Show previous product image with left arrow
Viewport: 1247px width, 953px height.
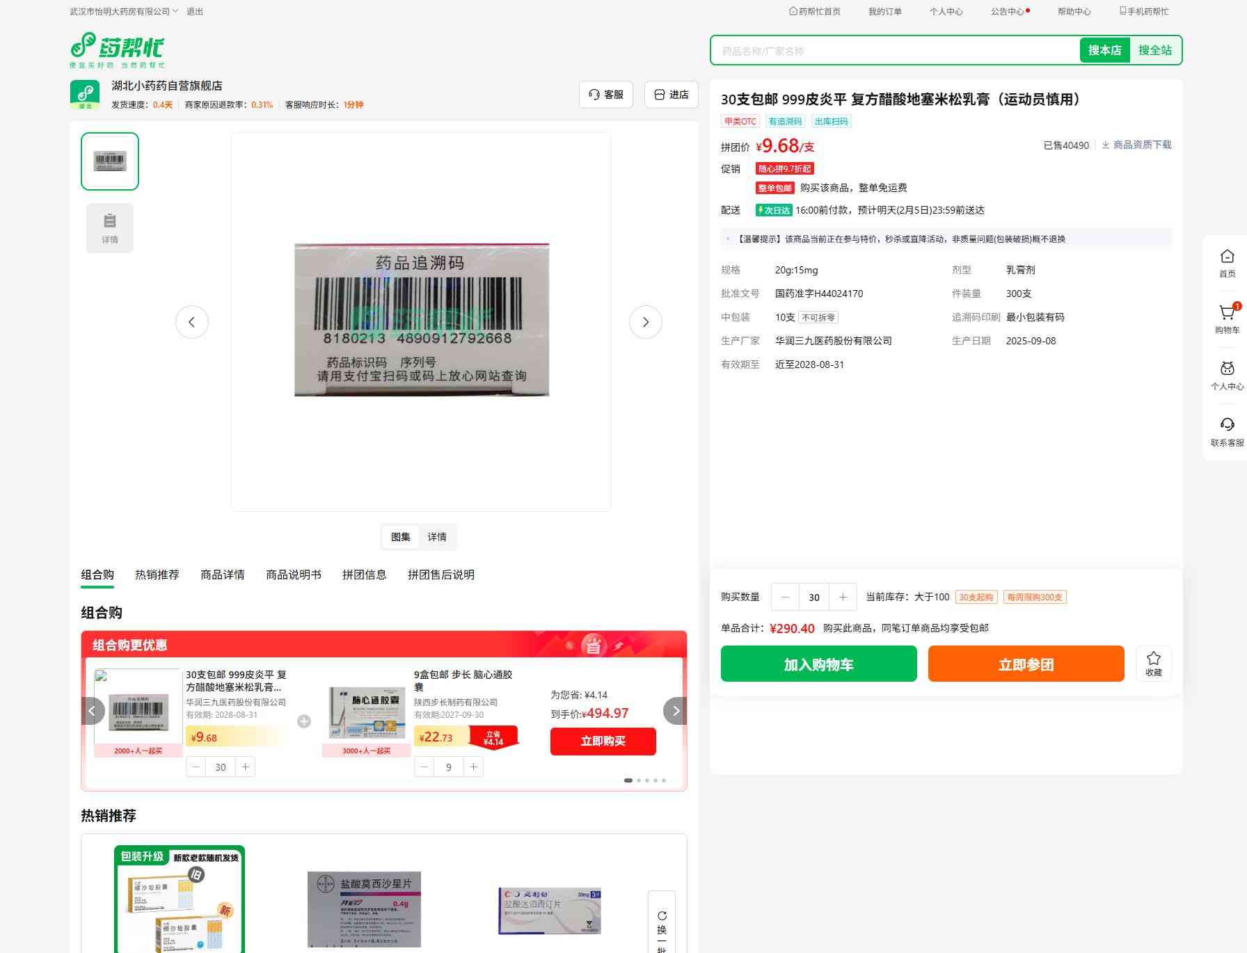(x=192, y=322)
